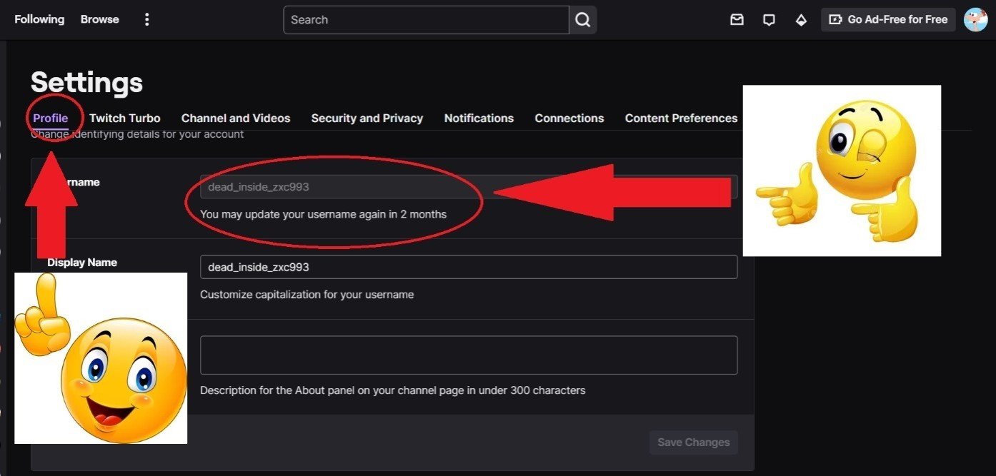This screenshot has width=996, height=476.
Task: Click 'Customize capitalization for your username' text
Action: 307,295
